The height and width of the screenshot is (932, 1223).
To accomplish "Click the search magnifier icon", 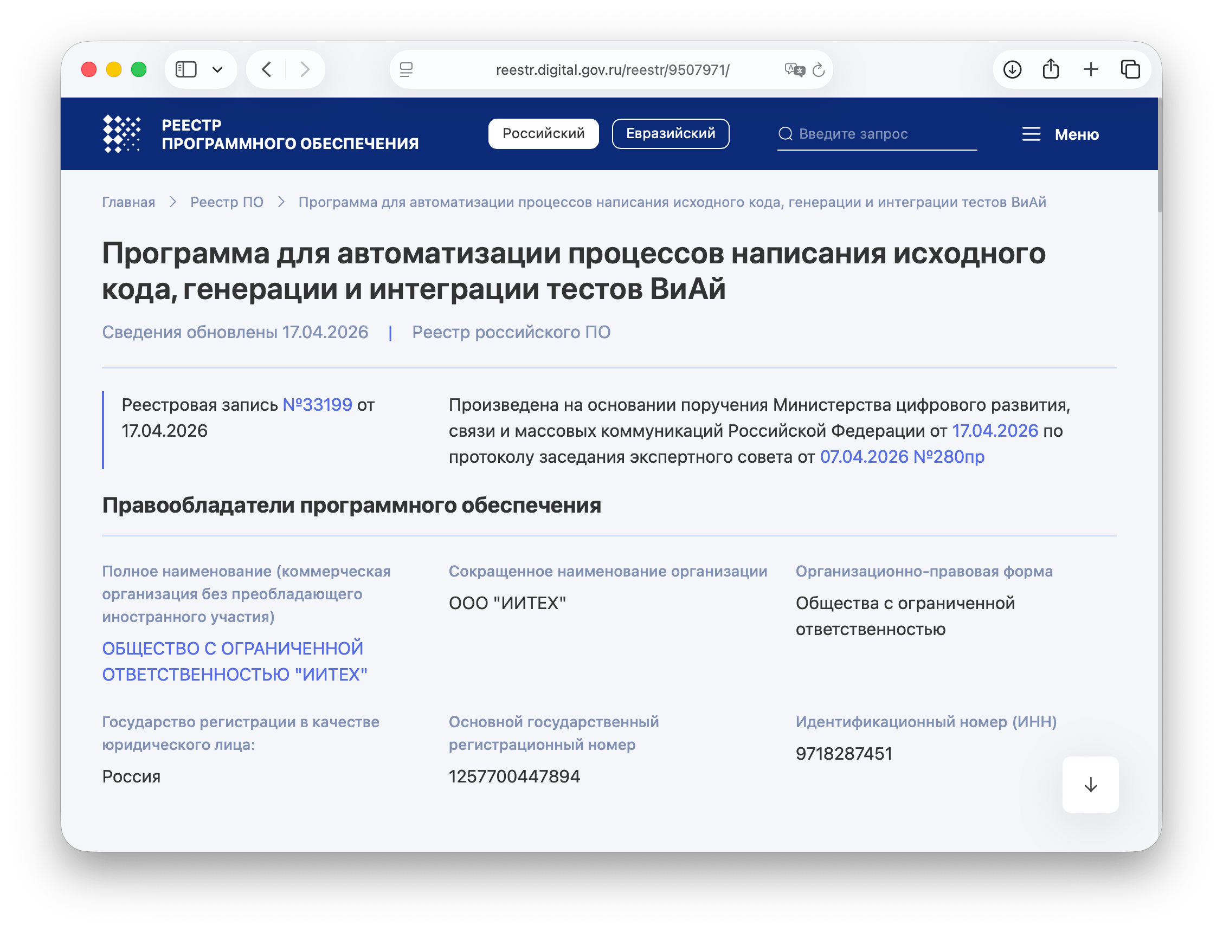I will 785,133.
